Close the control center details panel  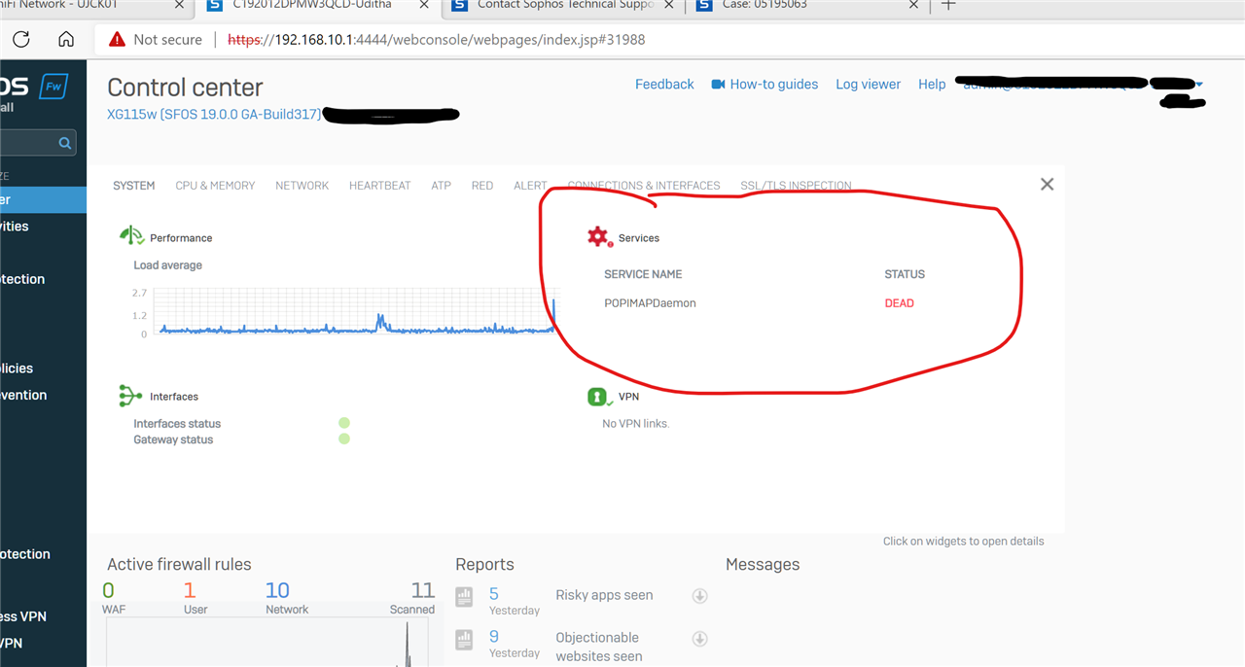pyautogui.click(x=1047, y=184)
